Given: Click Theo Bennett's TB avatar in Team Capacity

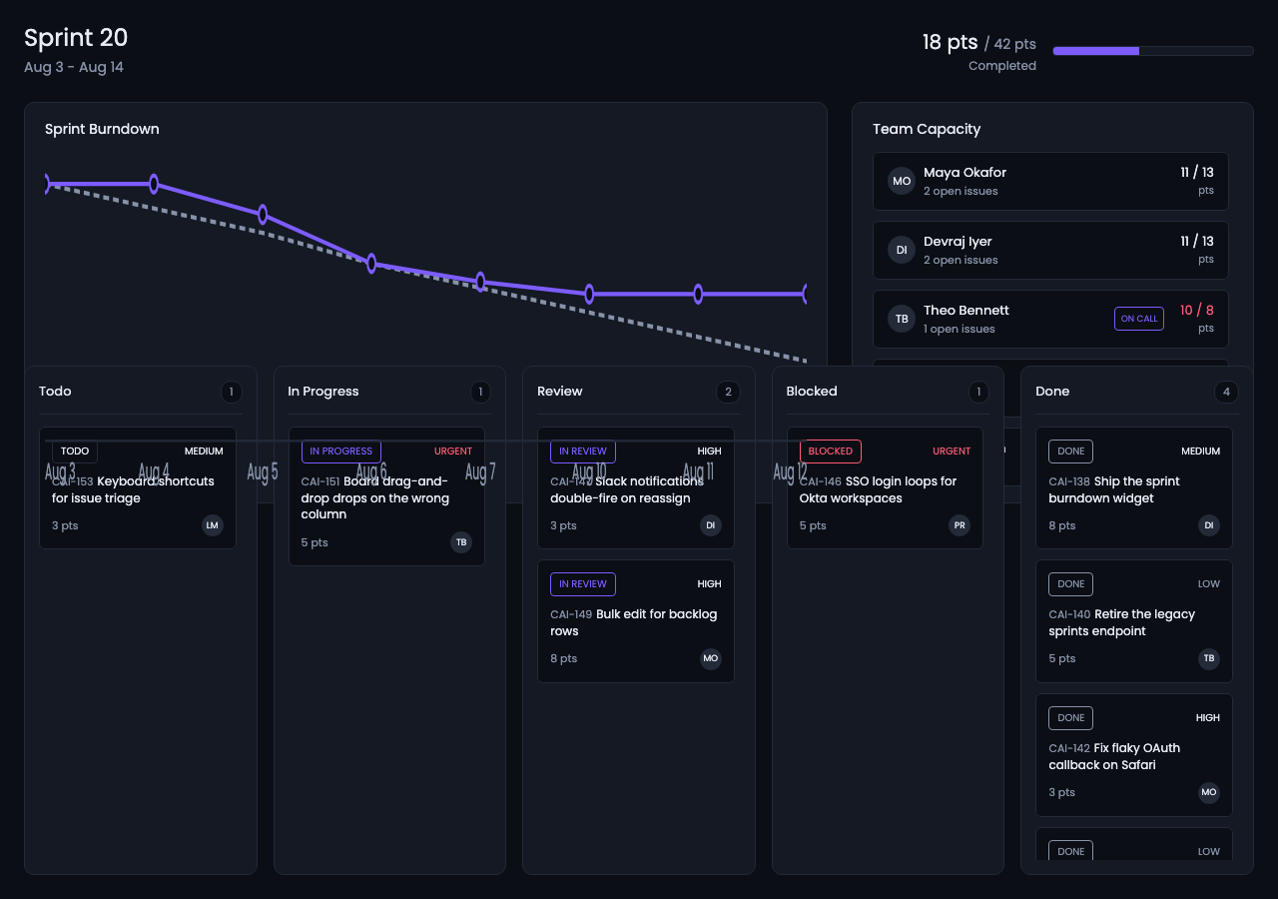Looking at the screenshot, I should coord(902,319).
